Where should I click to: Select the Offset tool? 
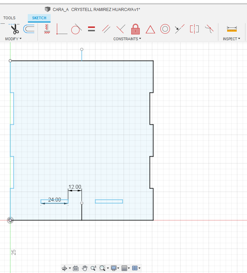[x=29, y=29]
